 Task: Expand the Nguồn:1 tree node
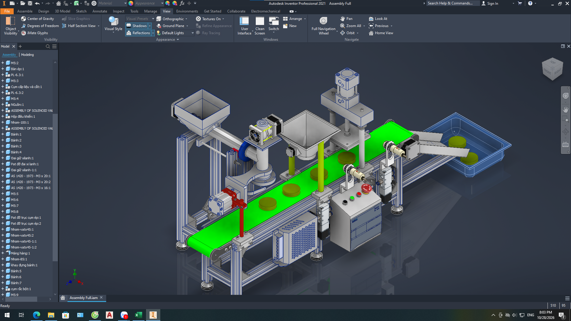click(3, 105)
